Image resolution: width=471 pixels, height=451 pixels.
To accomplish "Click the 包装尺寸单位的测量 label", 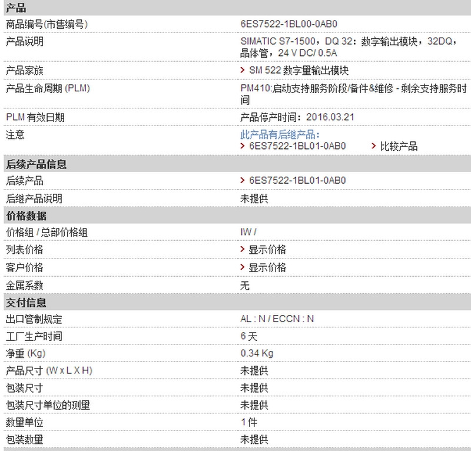I will tap(48, 405).
